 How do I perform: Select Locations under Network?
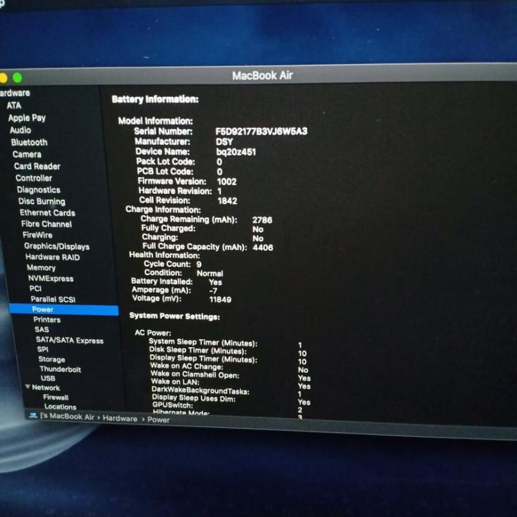click(60, 406)
